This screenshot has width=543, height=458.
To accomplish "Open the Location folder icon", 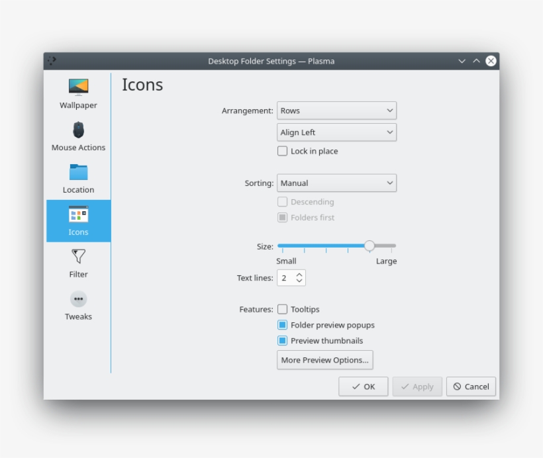I will (78, 172).
